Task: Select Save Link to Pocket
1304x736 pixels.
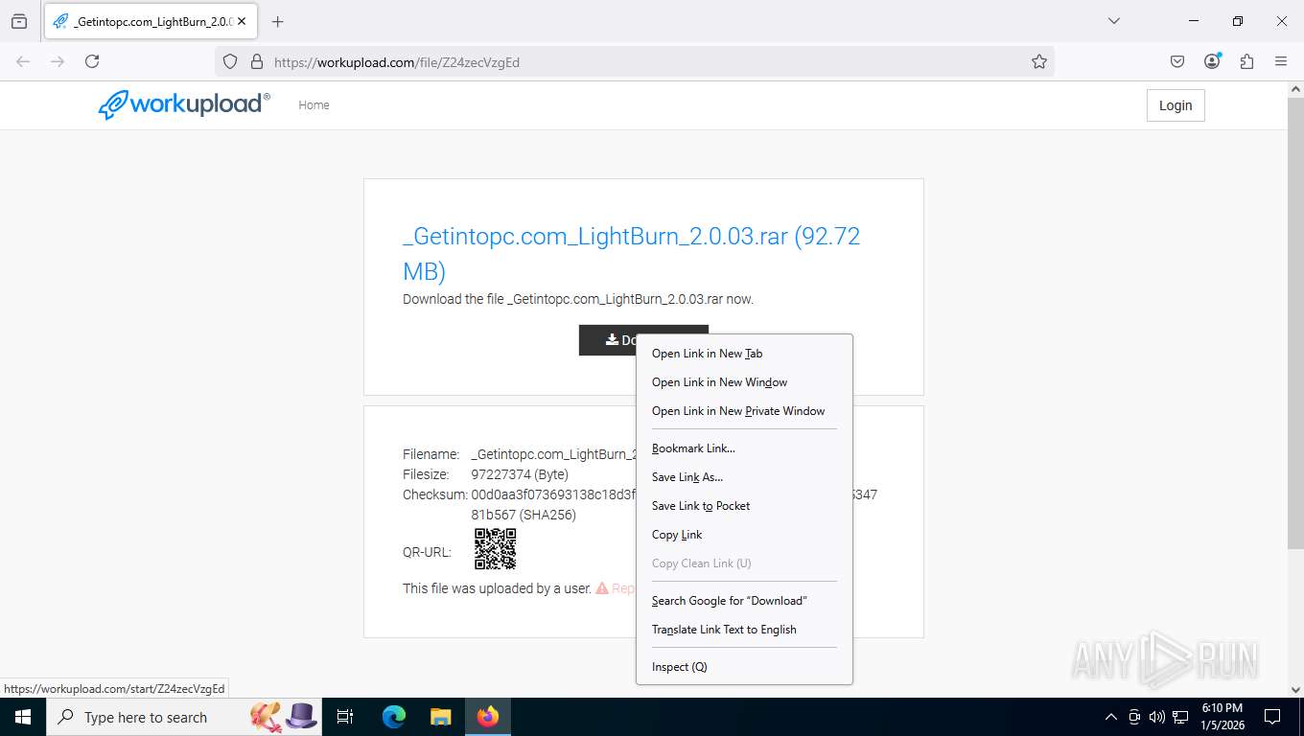Action: 744,506
